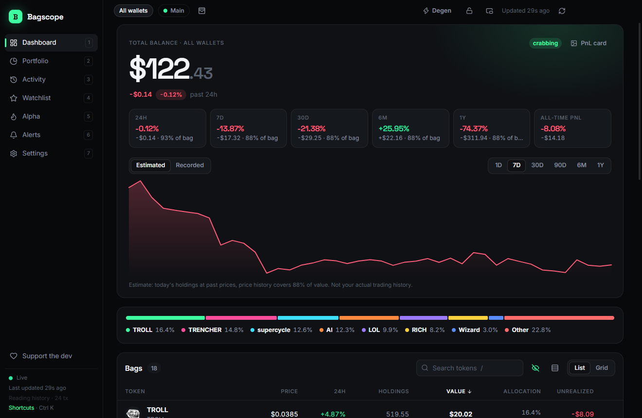Click the padlock icon in top bar

pos(469,11)
